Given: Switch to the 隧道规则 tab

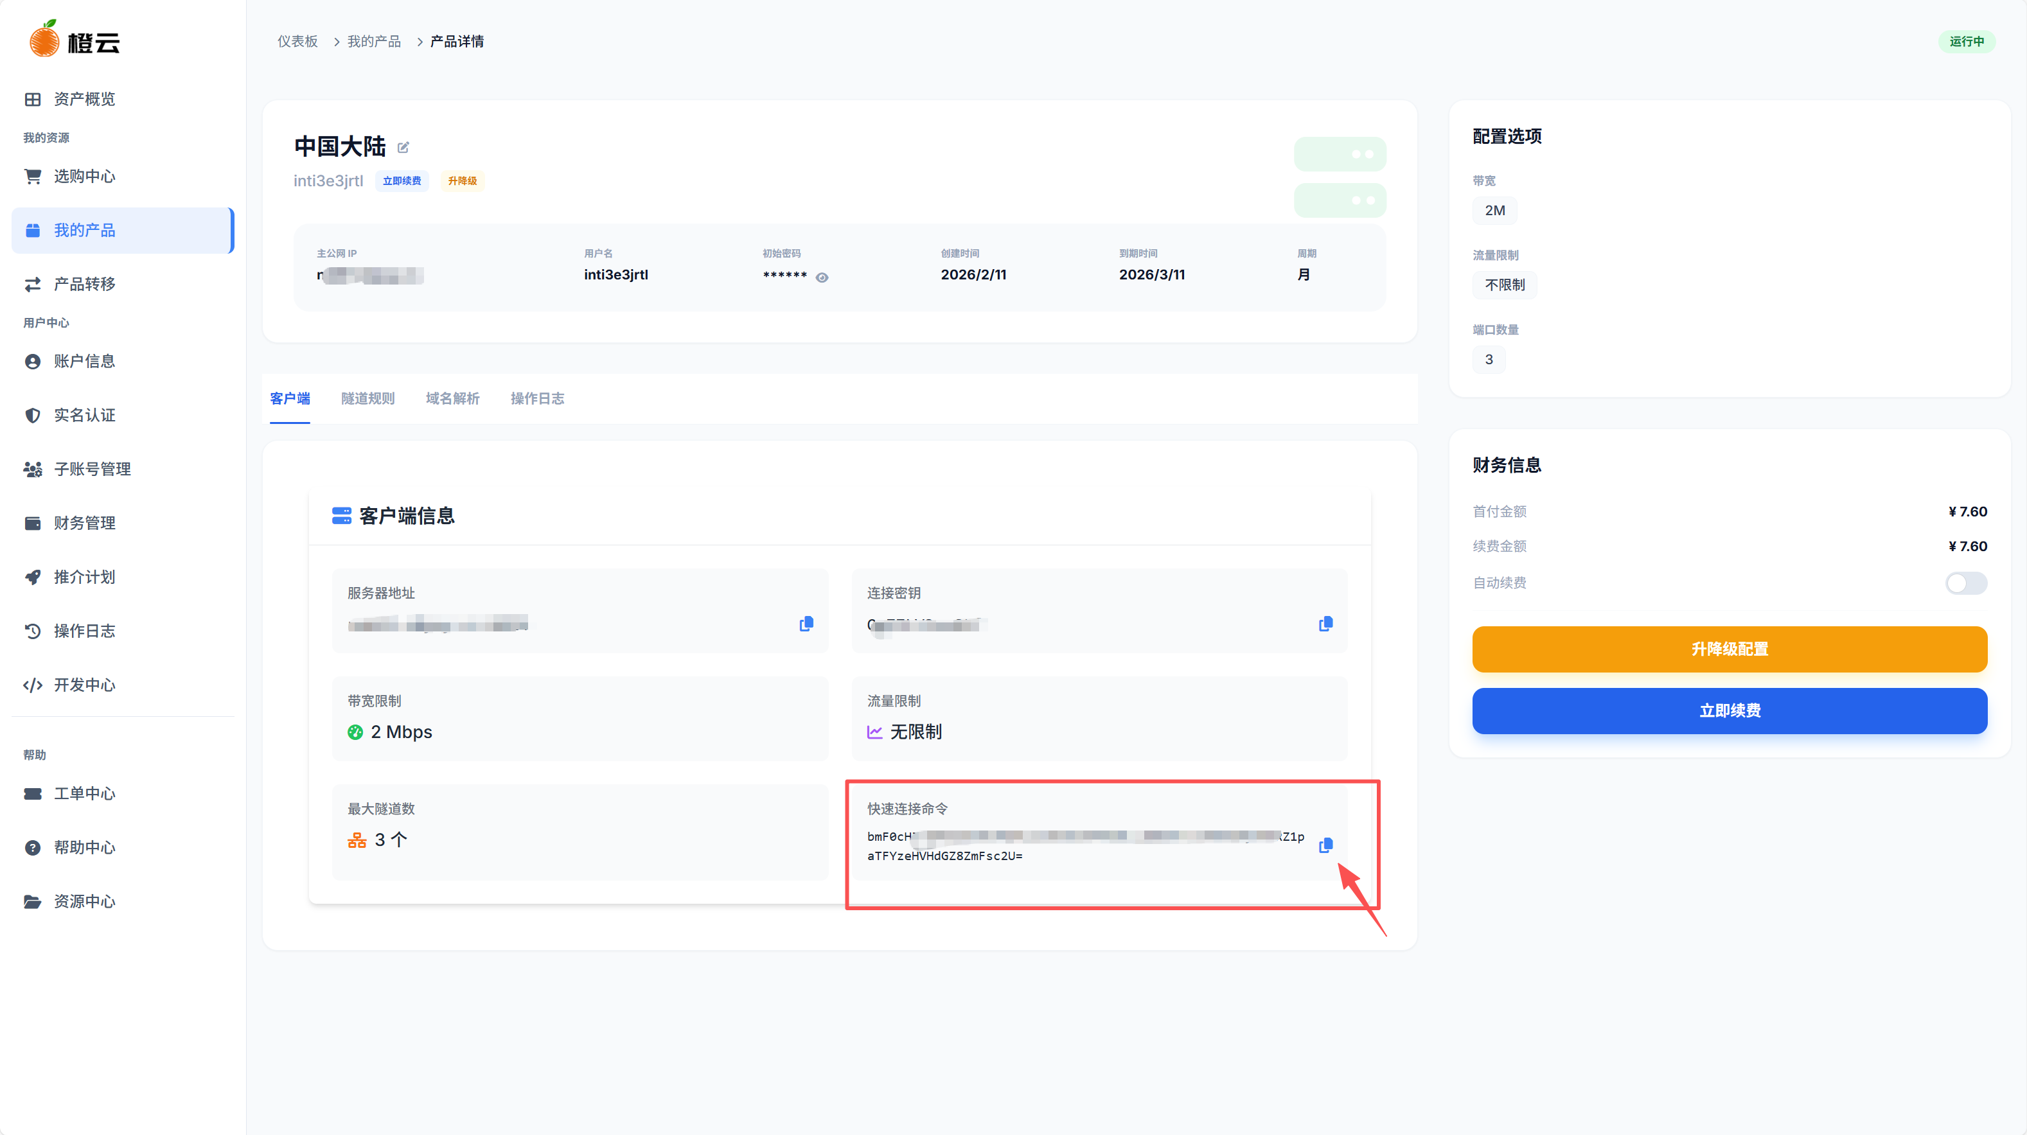Looking at the screenshot, I should 367,398.
